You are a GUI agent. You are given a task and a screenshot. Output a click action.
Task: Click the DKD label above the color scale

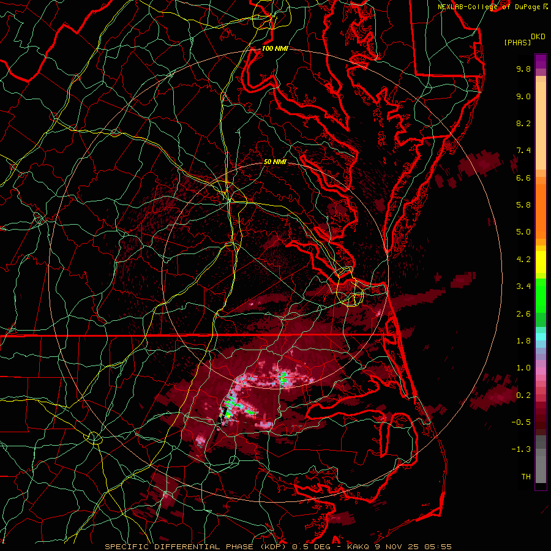click(x=538, y=37)
